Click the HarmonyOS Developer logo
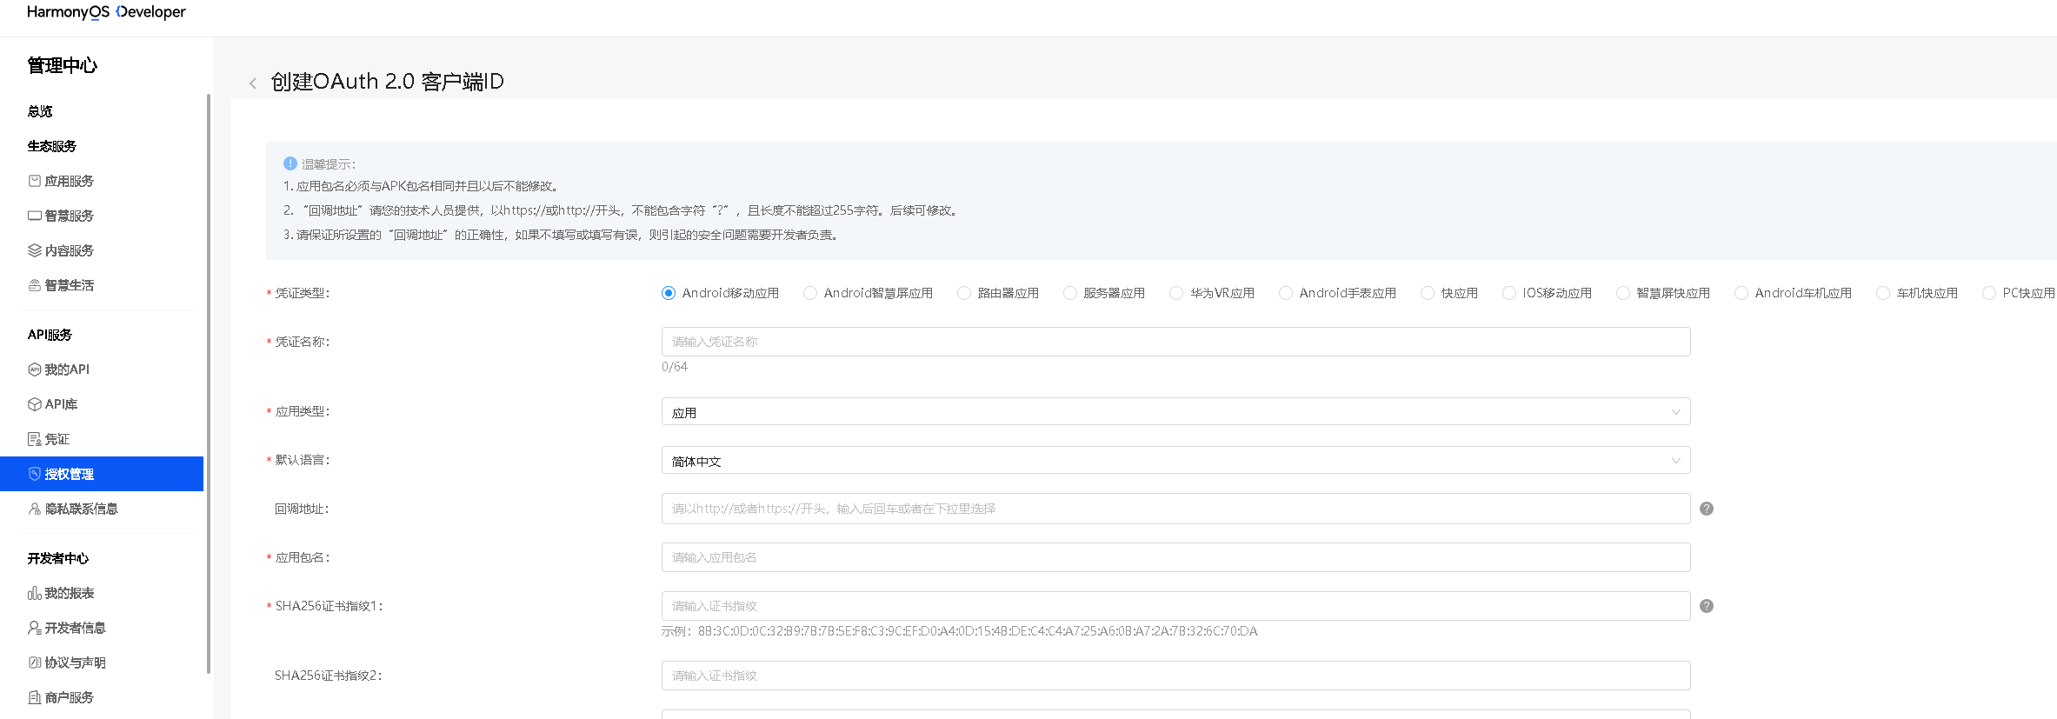Screen dimensions: 2057x719 click(x=106, y=12)
